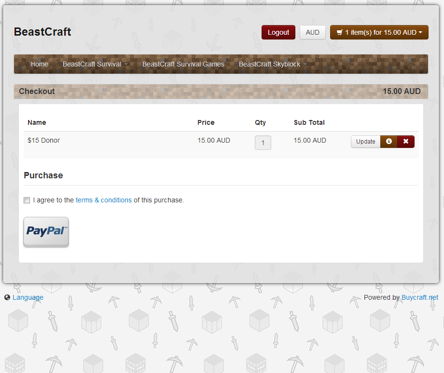444x373 pixels.
Task: Open BeastCraft Survival Games category
Action: pyautogui.click(x=183, y=64)
